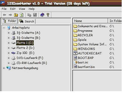129x97 pixels.
Task: Switch to the Search tab
Action: click(x=27, y=21)
